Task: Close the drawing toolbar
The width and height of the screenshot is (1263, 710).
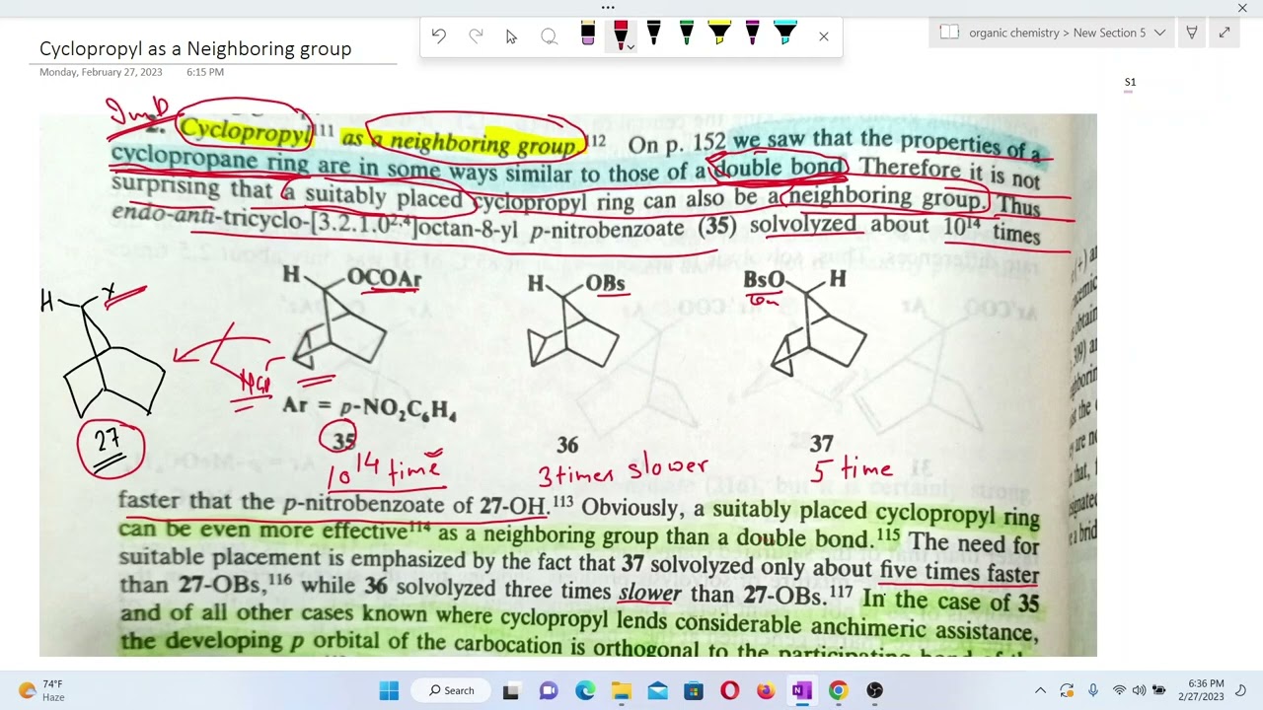Action: pos(824,36)
